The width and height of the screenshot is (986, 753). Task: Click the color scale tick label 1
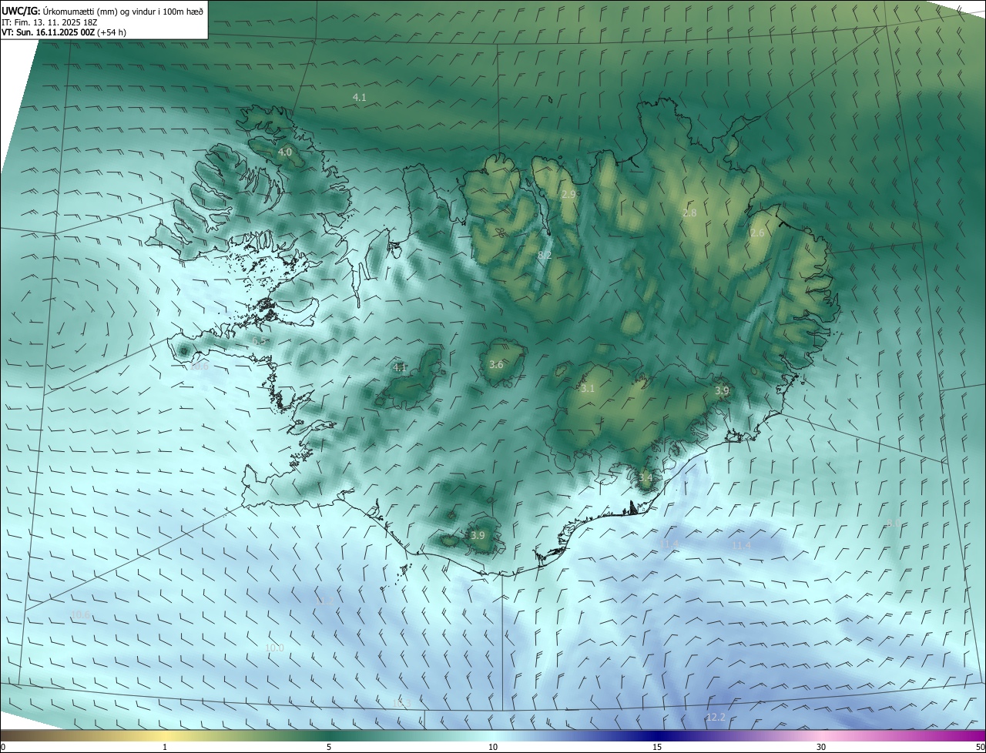click(165, 747)
